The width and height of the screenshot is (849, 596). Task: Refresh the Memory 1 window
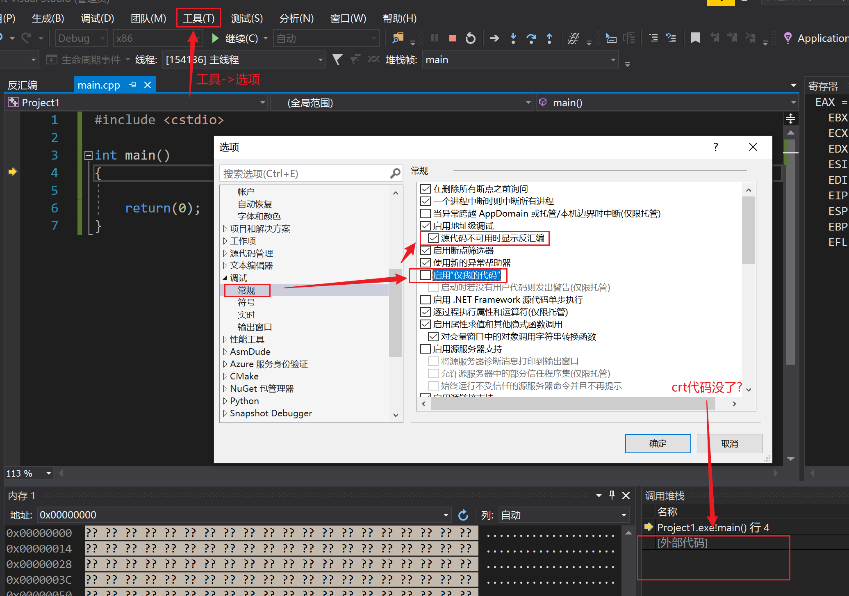click(463, 515)
